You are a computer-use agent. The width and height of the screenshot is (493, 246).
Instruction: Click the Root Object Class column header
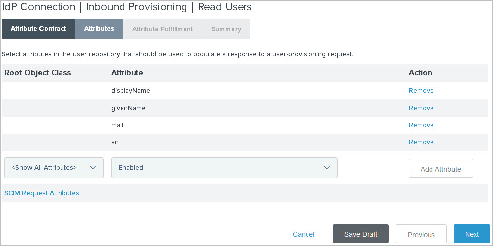point(38,73)
